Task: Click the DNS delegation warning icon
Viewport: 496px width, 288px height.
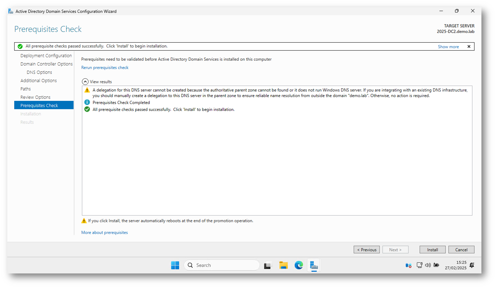Action: (87, 90)
